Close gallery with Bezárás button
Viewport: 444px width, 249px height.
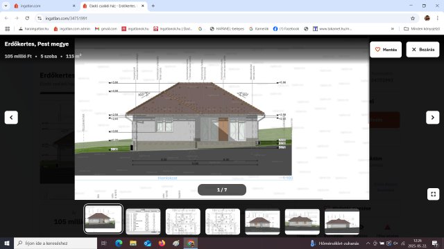pos(422,50)
